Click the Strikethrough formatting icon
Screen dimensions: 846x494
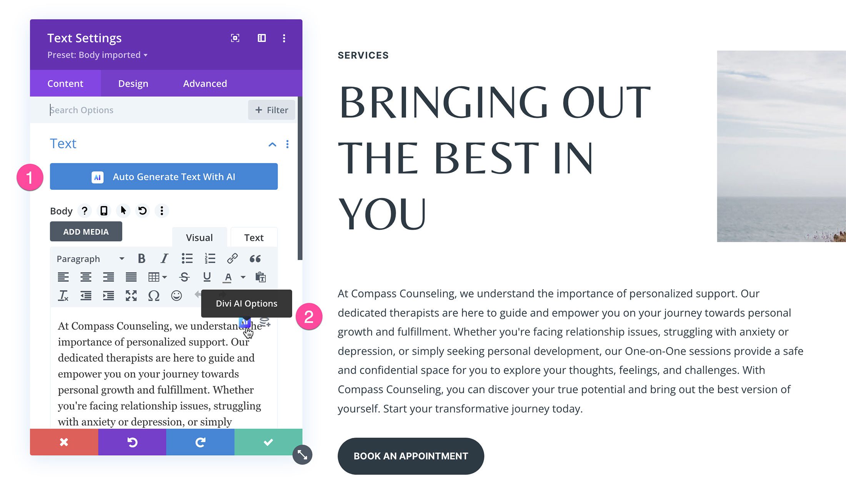point(183,276)
